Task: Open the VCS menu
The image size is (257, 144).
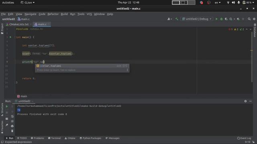Action: pos(89,14)
